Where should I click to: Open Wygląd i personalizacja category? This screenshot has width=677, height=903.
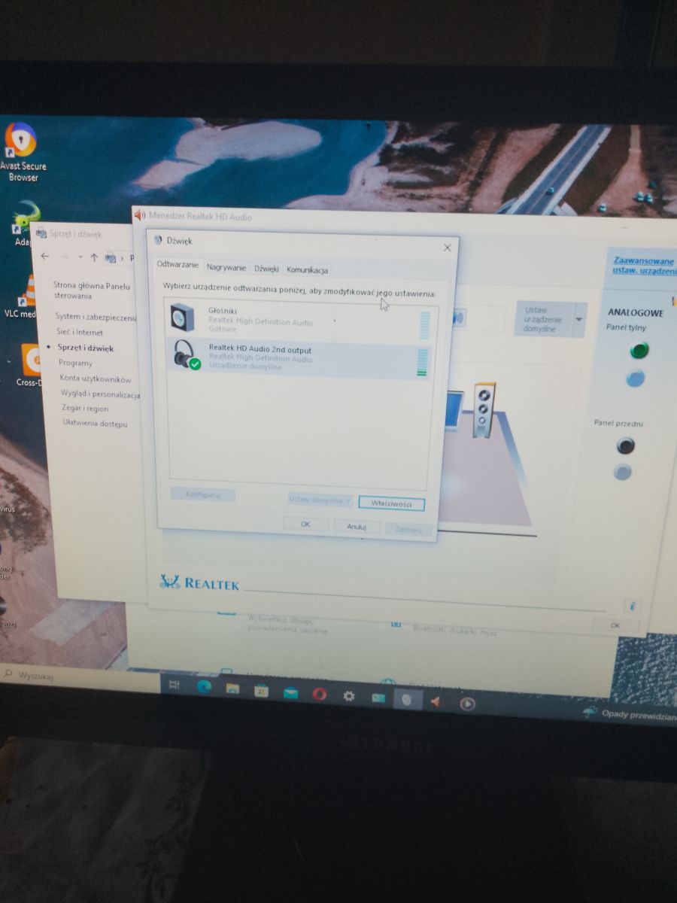[100, 394]
